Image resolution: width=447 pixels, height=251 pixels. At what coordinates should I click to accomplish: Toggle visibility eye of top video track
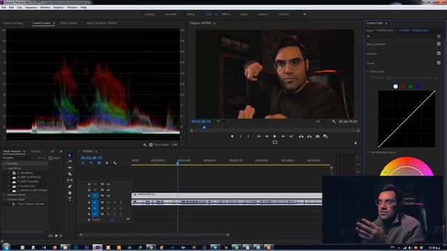[108, 184]
